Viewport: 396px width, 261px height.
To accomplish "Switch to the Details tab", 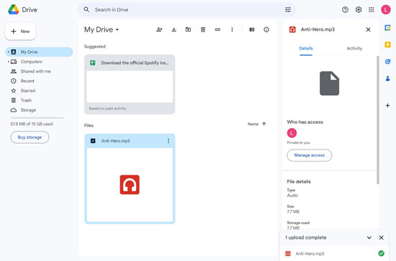I will (306, 48).
